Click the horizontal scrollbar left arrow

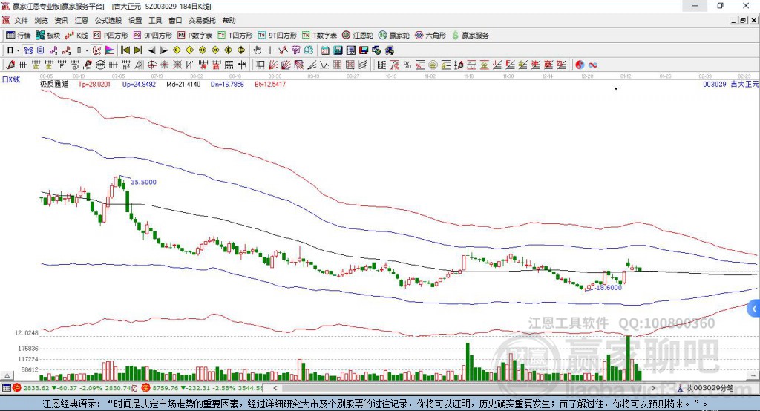pyautogui.click(x=275, y=388)
